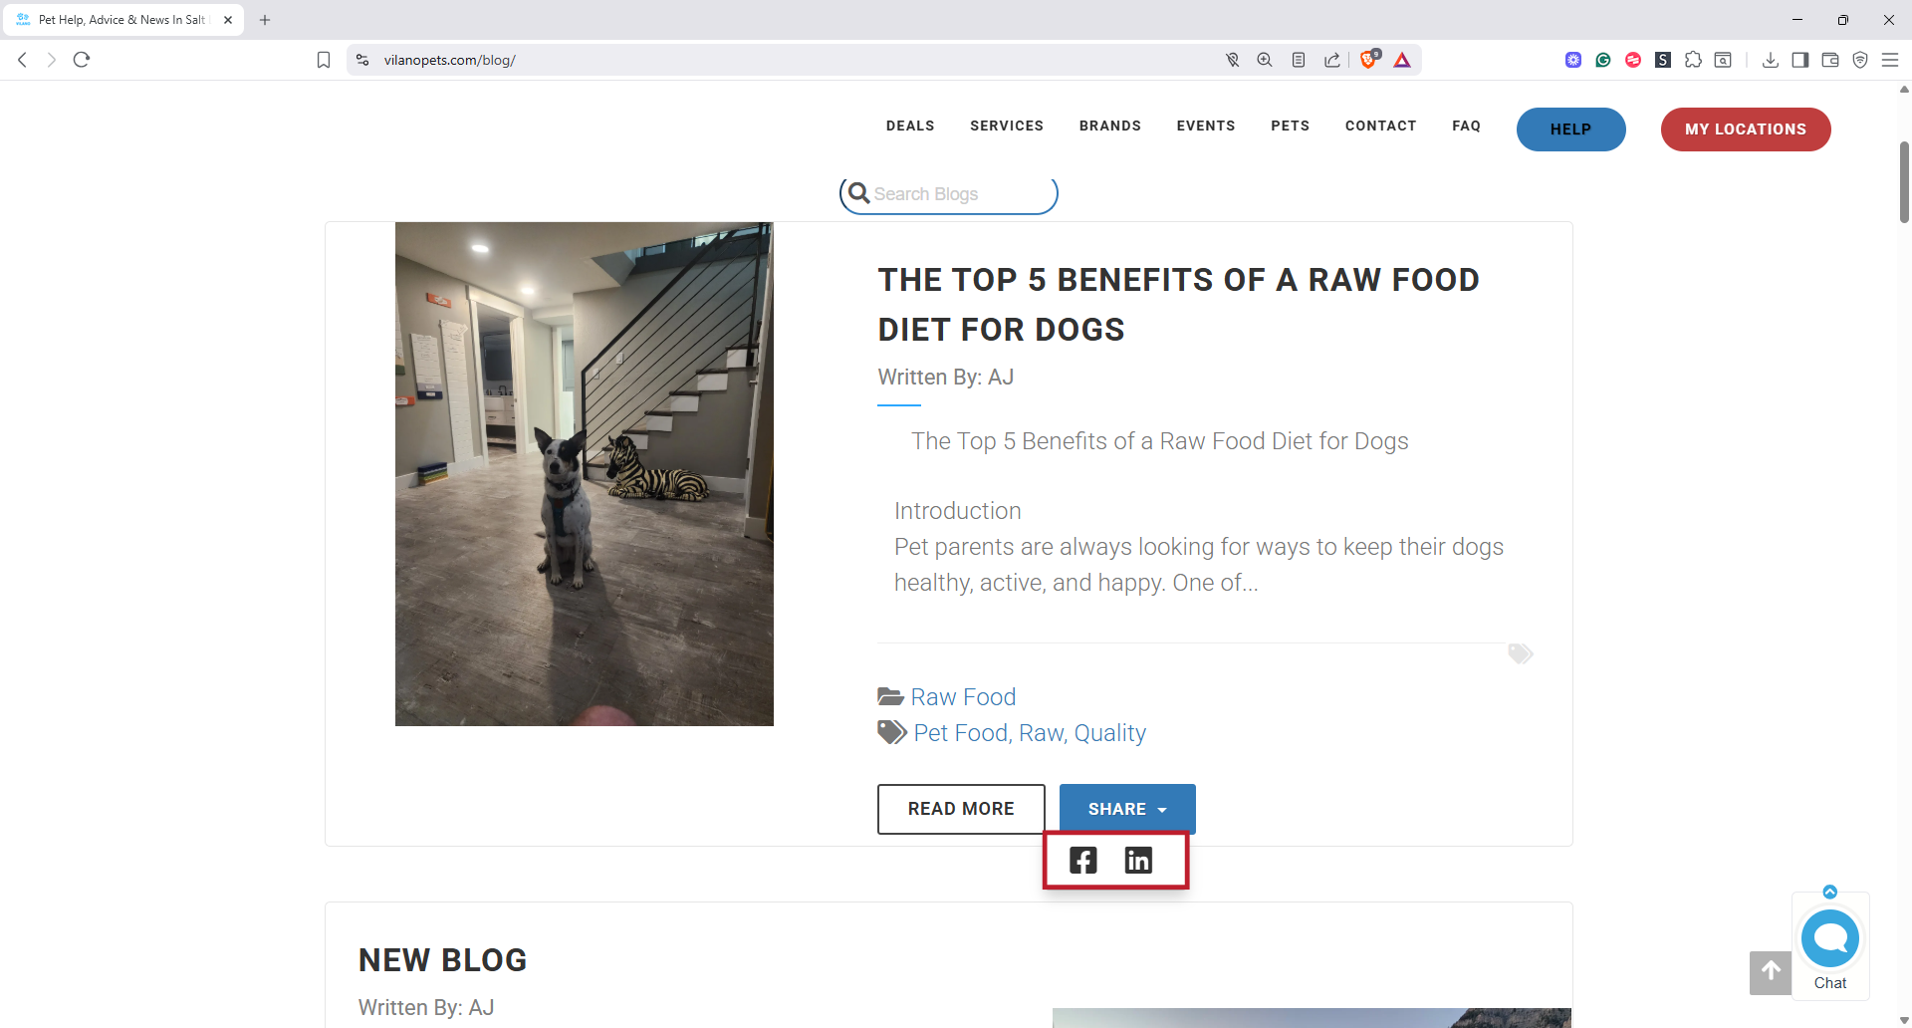1912x1028 pixels.
Task: Open Brave Shields lion icon
Action: [1369, 60]
